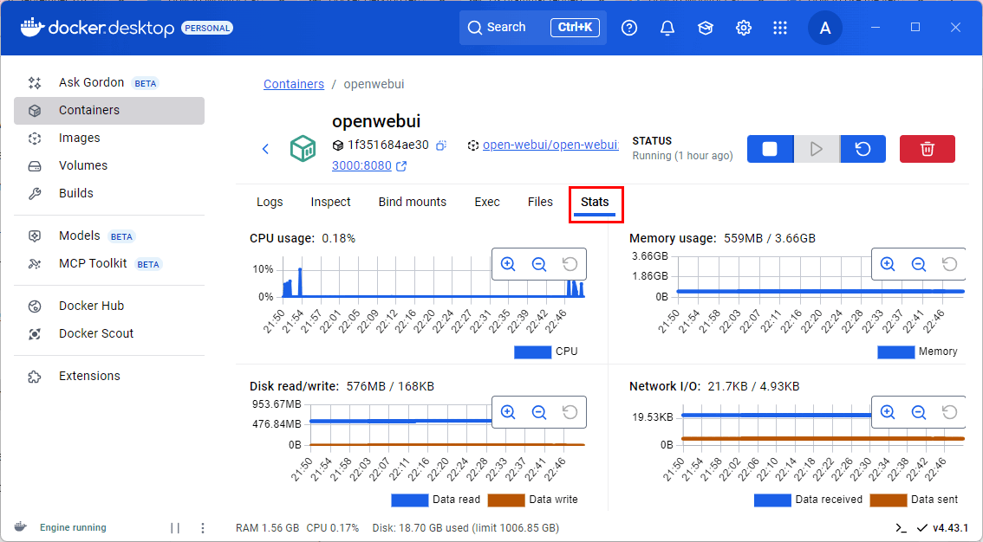Open engine options three-dot menu
The height and width of the screenshot is (542, 983).
[203, 527]
